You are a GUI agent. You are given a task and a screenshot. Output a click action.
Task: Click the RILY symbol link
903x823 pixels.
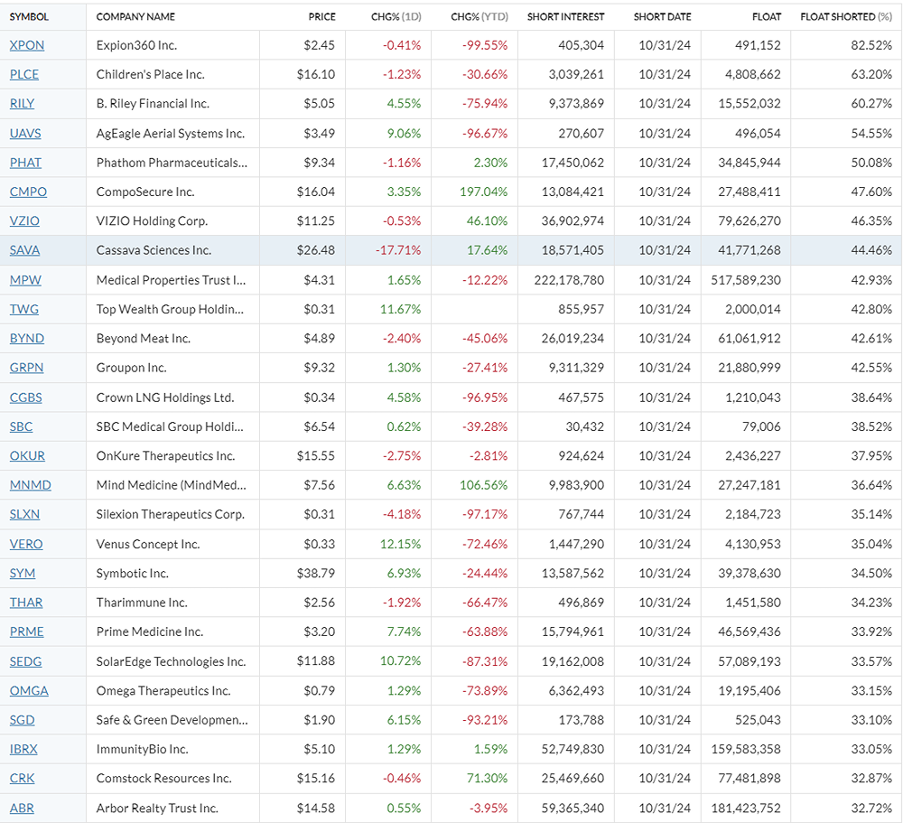point(22,104)
